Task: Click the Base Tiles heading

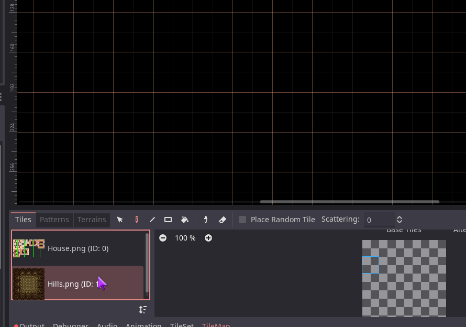Action: point(404,230)
